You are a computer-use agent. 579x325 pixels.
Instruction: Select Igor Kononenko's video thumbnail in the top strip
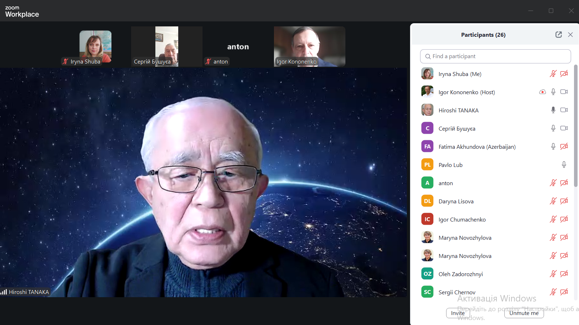tap(310, 46)
